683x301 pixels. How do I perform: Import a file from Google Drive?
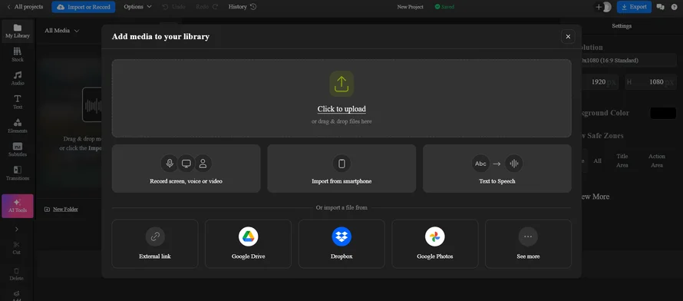point(249,244)
